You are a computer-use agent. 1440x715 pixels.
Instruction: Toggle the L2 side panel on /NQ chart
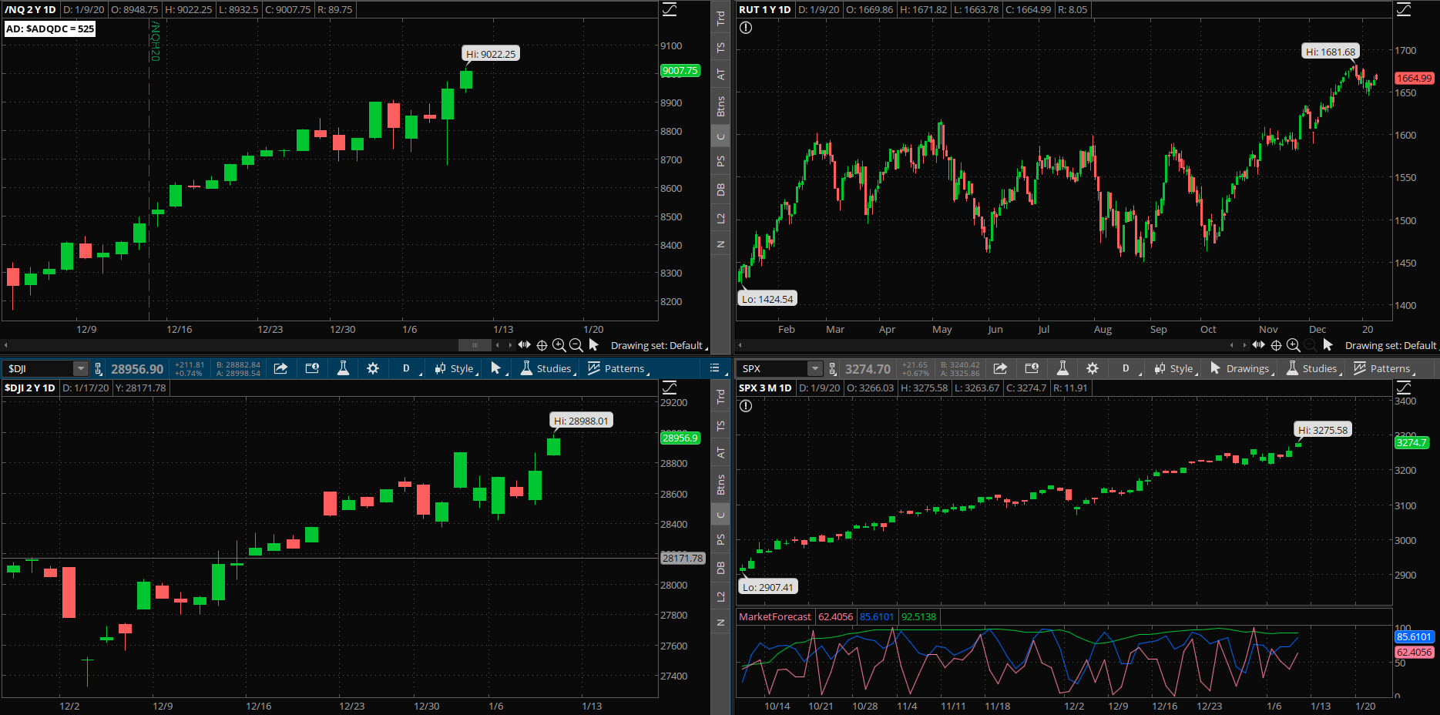(720, 219)
